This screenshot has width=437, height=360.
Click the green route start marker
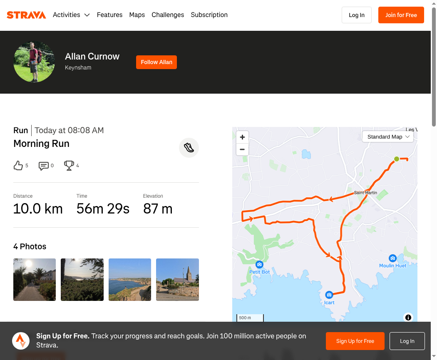pos(397,159)
